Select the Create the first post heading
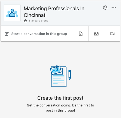Image resolution: width=121 pixels, height=118 pixels. coord(60,98)
